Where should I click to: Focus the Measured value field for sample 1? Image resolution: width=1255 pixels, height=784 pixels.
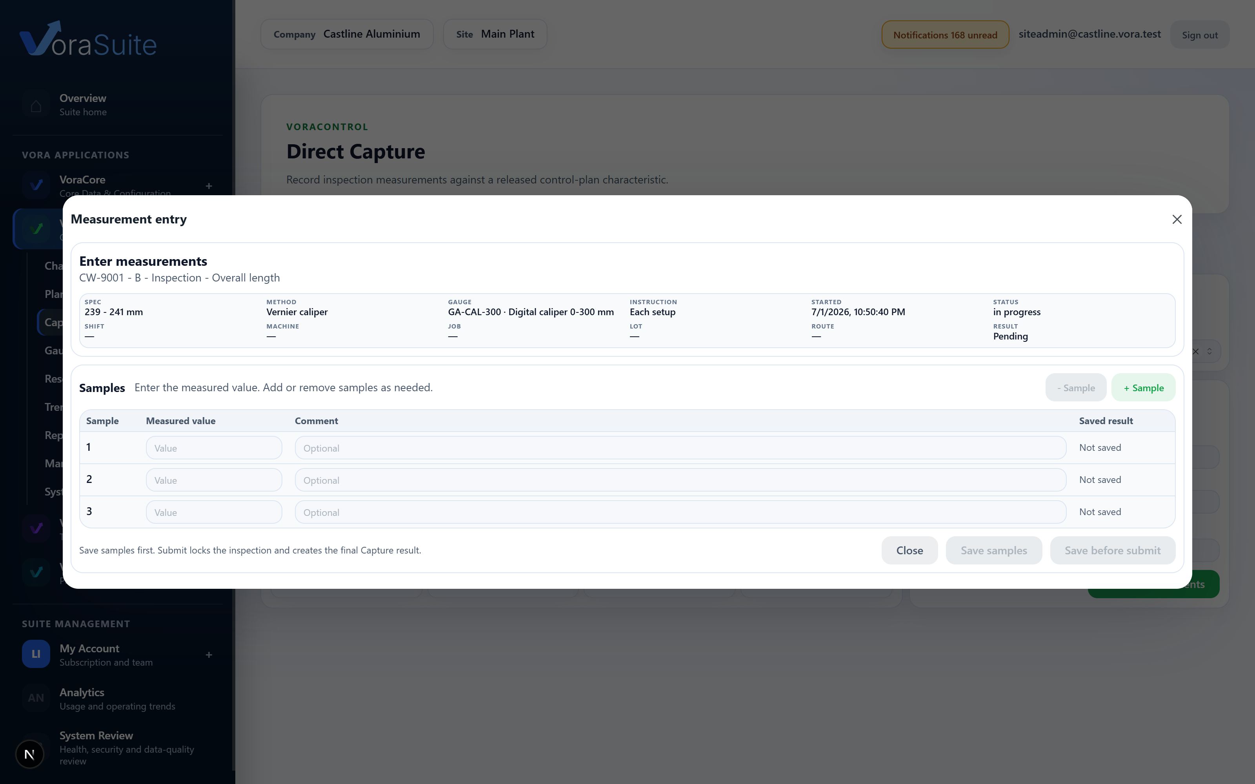point(214,448)
